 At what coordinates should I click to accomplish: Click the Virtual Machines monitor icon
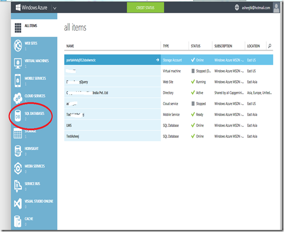[x=18, y=63]
